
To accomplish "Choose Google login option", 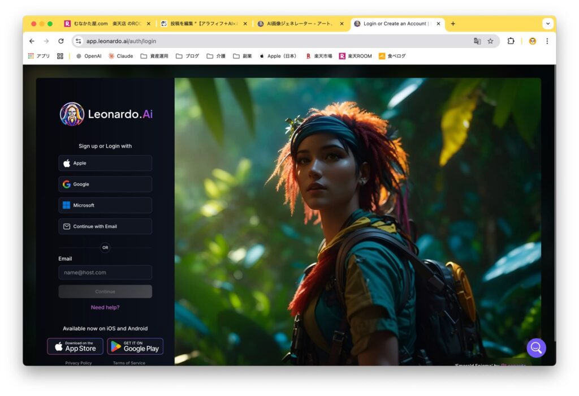I will point(105,184).
